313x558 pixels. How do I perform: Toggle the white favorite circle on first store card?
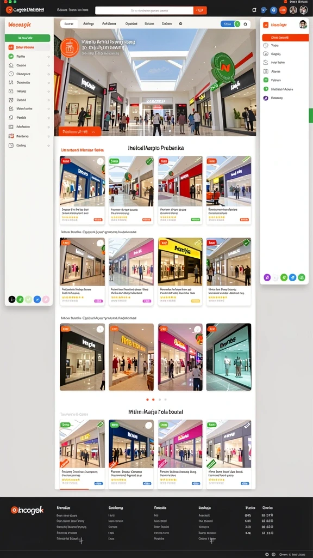101,161
